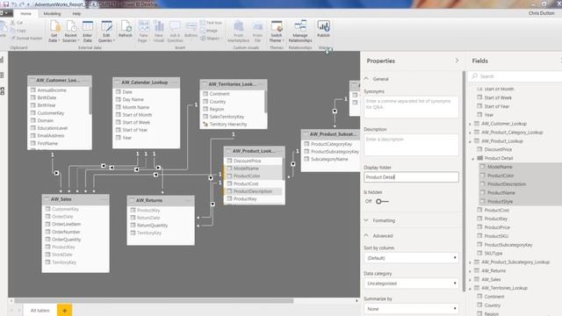Click the Chris Dutton account name

tap(541, 13)
